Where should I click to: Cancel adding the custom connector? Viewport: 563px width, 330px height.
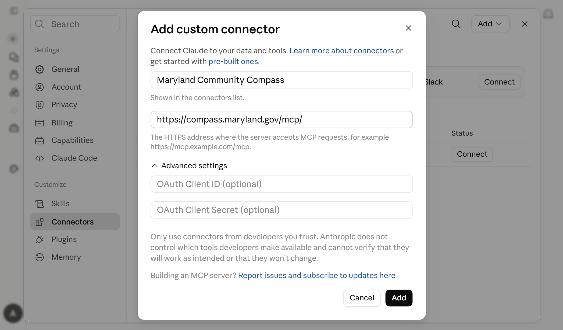coord(362,298)
